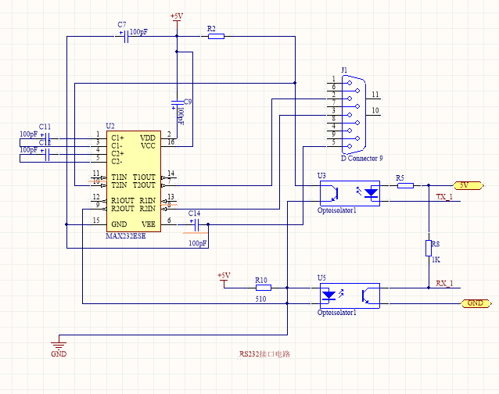The width and height of the screenshot is (499, 394).
Task: Click the GND ground symbol at bottom left
Action: (x=59, y=344)
